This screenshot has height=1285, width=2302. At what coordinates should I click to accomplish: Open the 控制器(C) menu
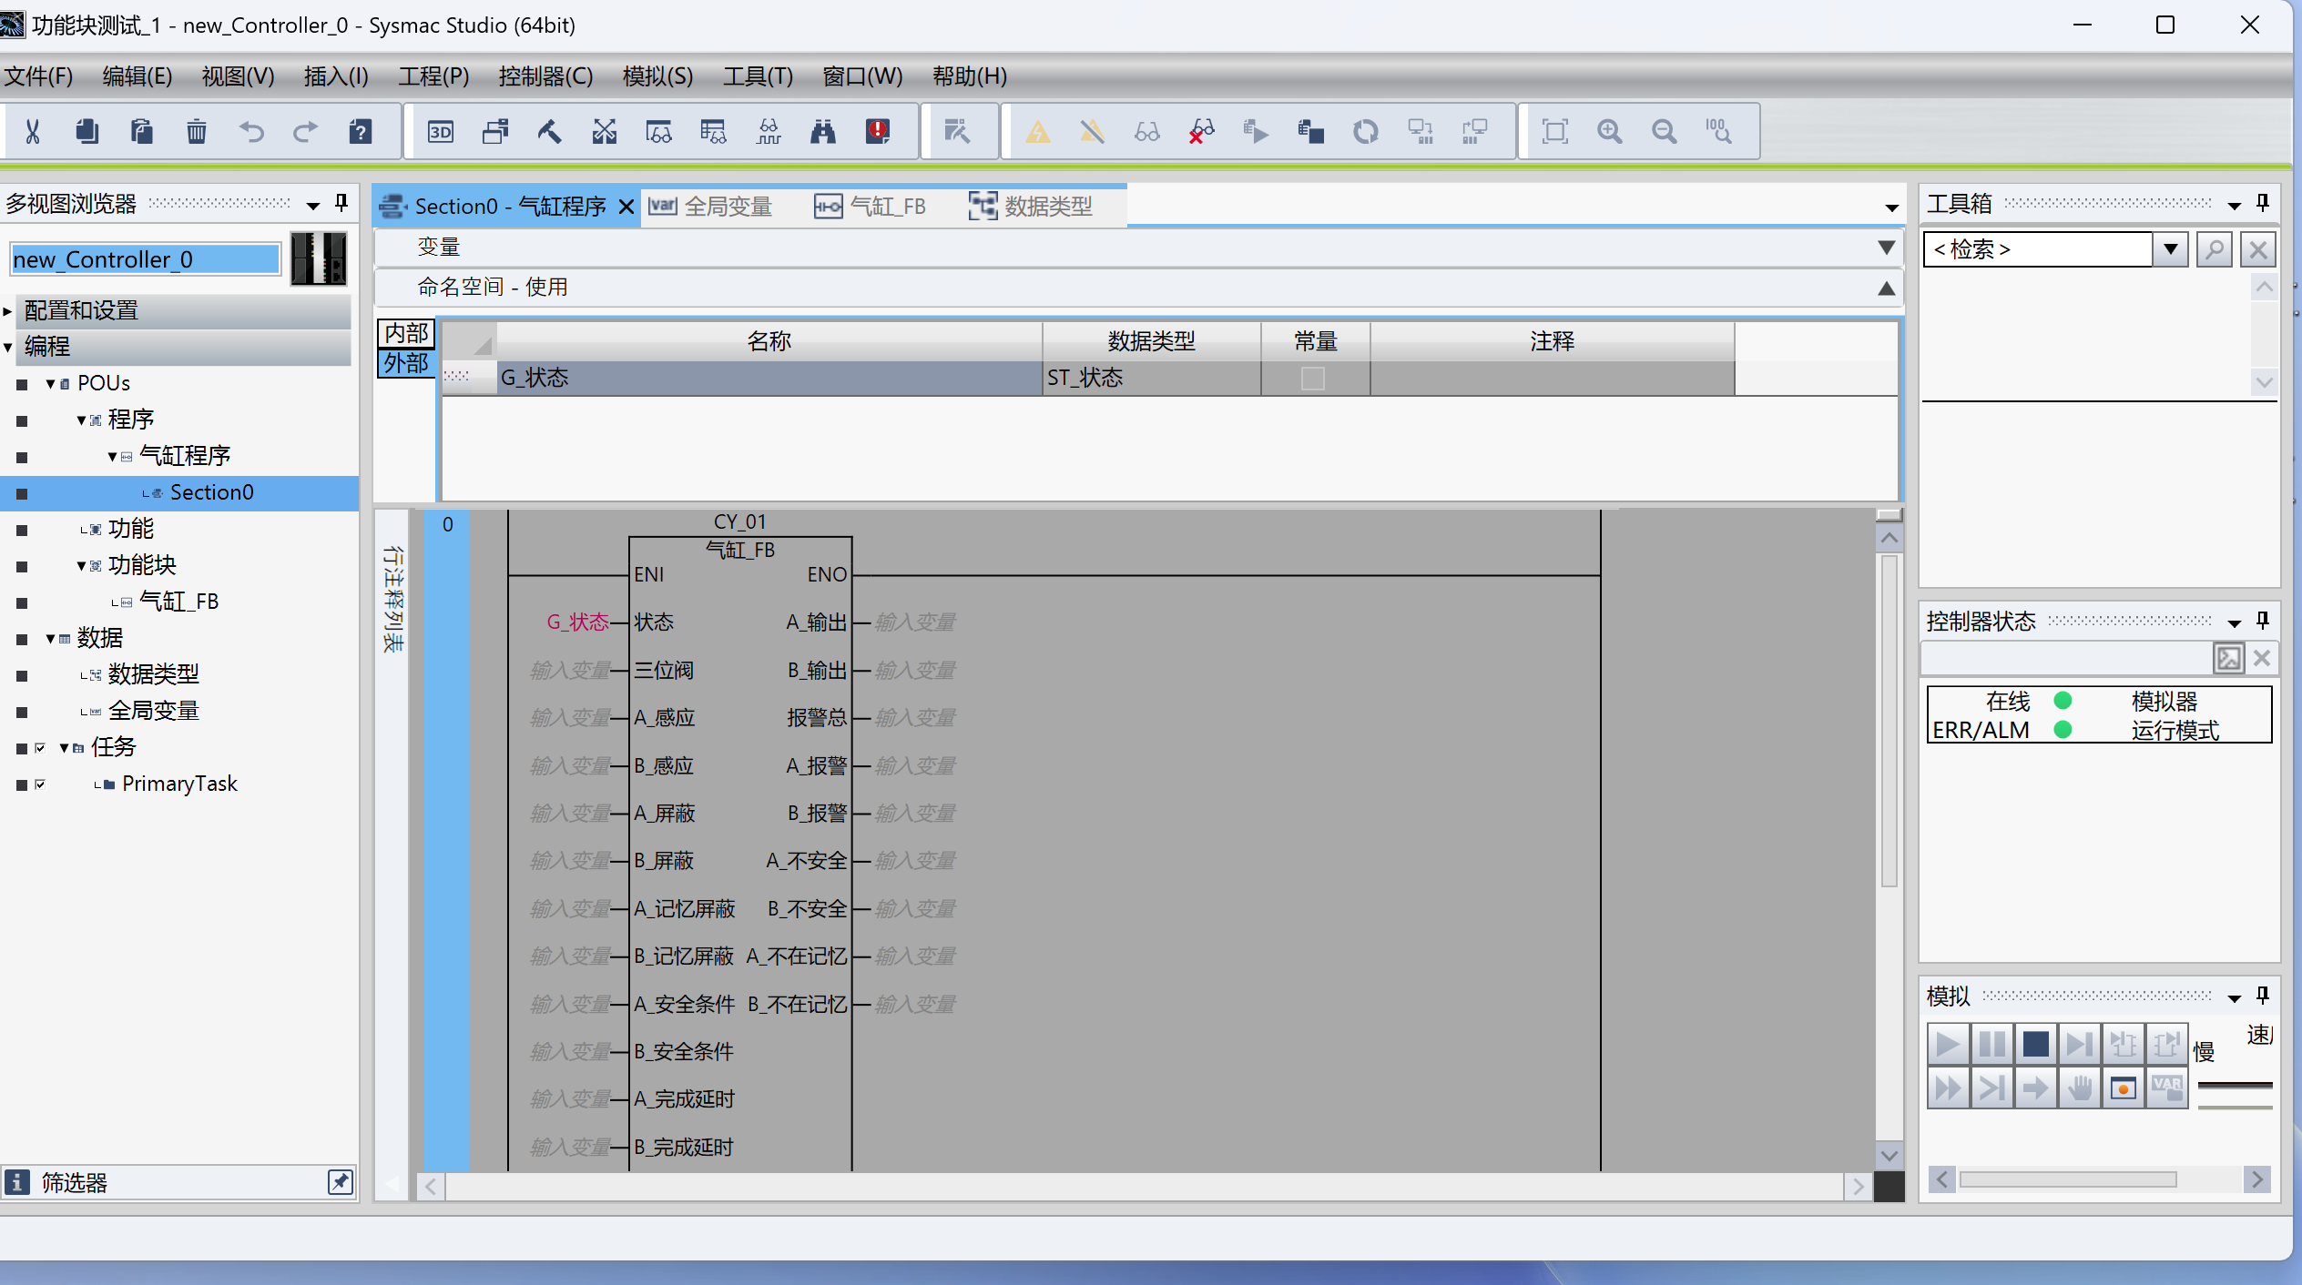545,76
